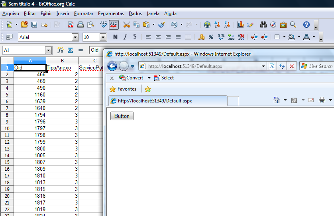Toggle italic formatting (I)

[125, 37]
